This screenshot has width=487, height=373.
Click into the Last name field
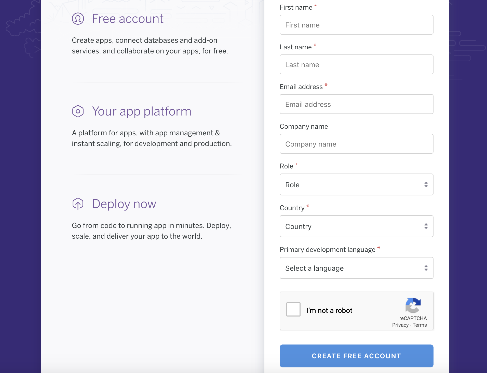point(356,64)
